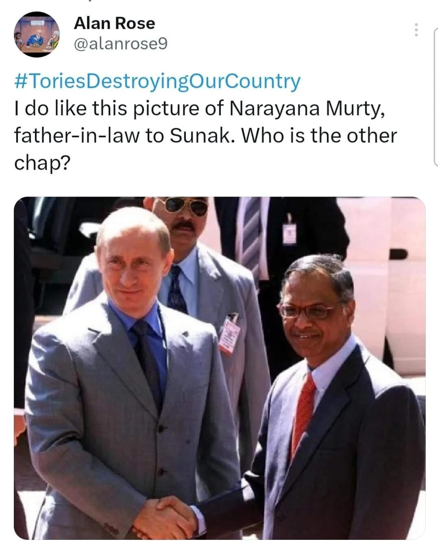The image size is (438, 548).
Task: Click the word "chap?" ending the tweet
Action: point(42,163)
